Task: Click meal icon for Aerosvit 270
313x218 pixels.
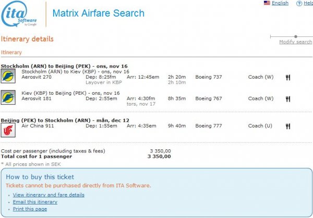Action: [x=287, y=77]
